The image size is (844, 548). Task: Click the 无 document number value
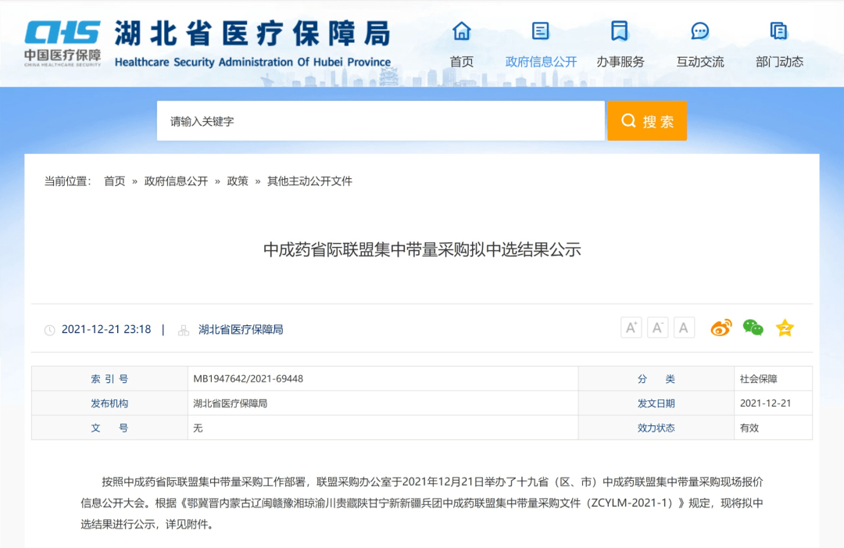pos(198,428)
